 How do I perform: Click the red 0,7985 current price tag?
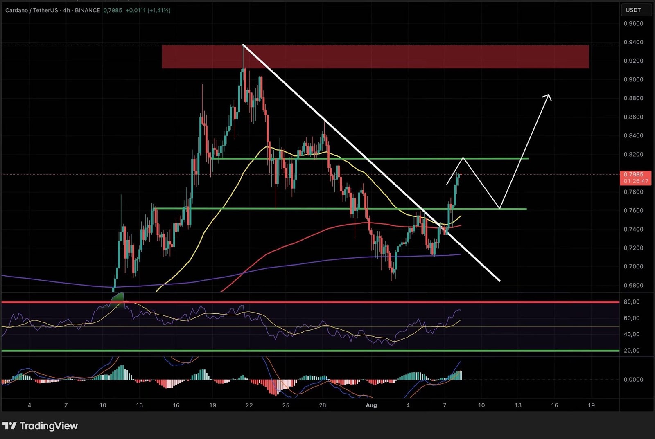click(x=636, y=178)
